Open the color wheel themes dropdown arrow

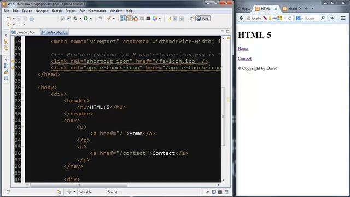point(160,19)
